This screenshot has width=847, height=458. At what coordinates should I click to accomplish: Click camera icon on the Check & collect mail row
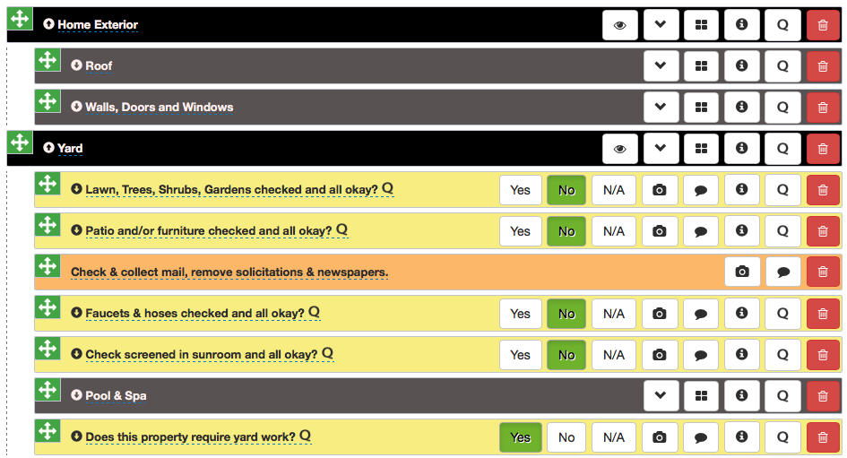(x=742, y=272)
